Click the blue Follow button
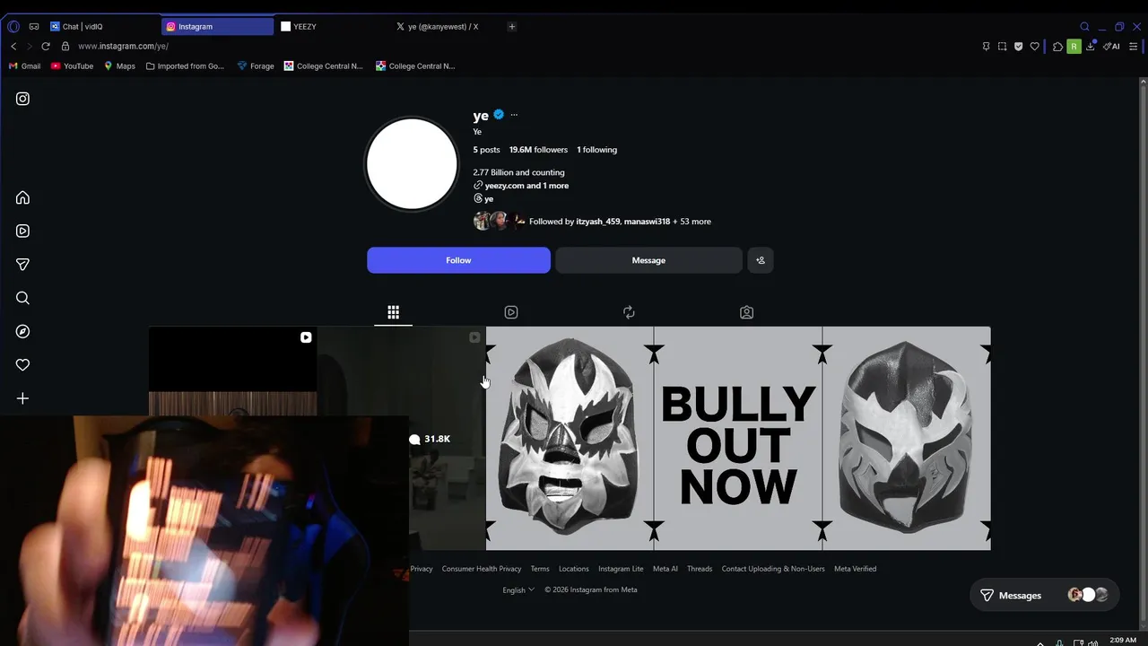Viewport: 1148px width, 646px height. pyautogui.click(x=458, y=260)
